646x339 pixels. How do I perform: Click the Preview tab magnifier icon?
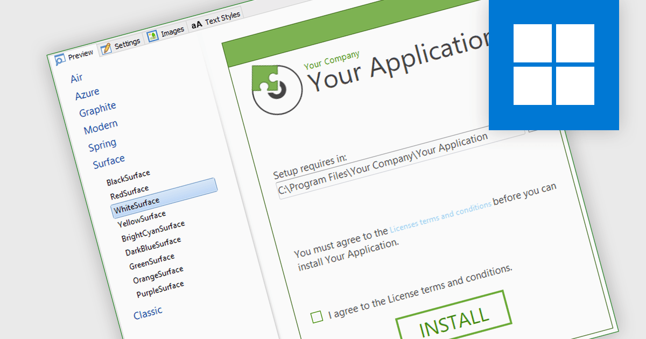[60, 59]
